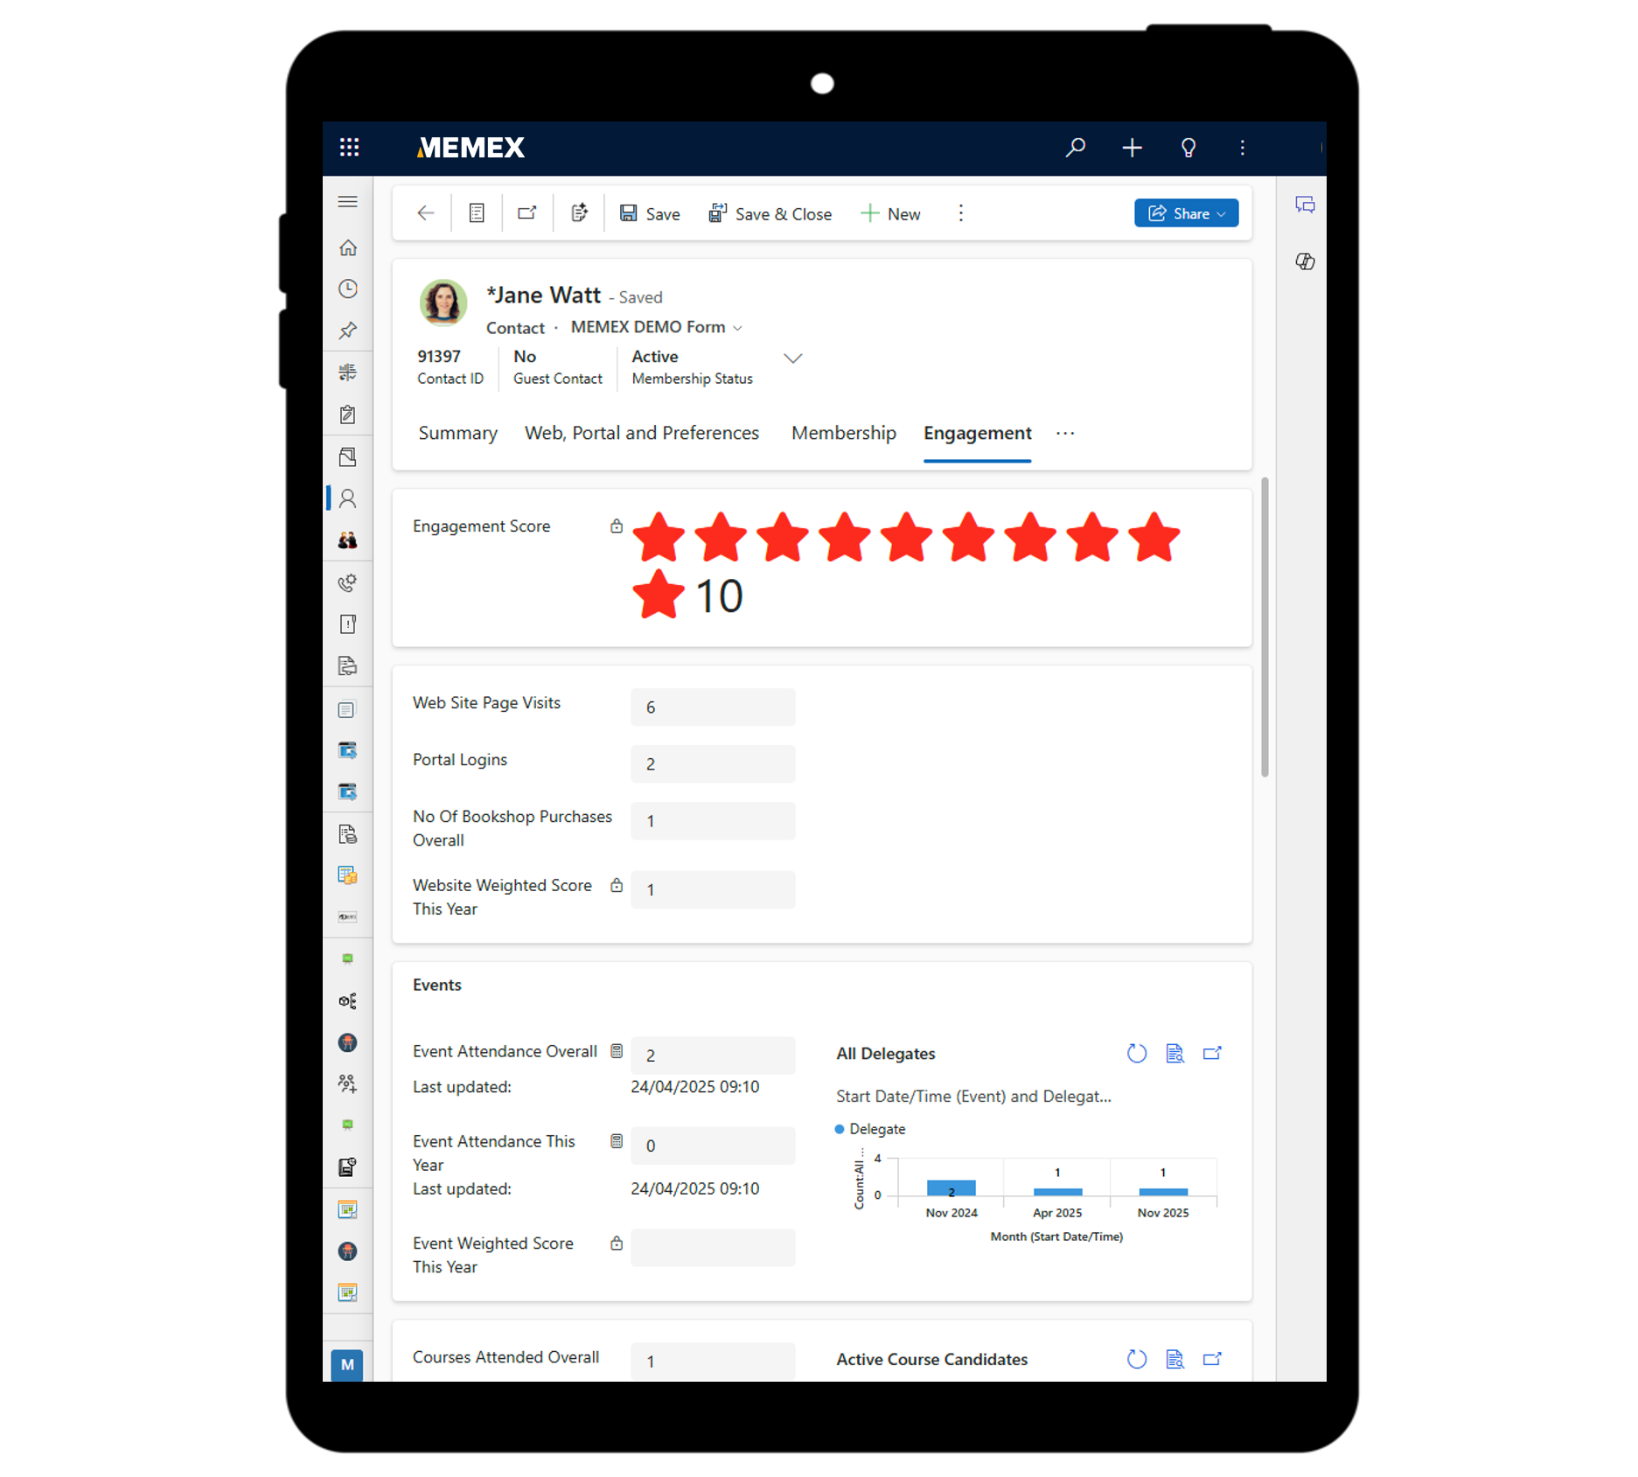Open Recent items clock icon
This screenshot has width=1638, height=1477.
347,289
